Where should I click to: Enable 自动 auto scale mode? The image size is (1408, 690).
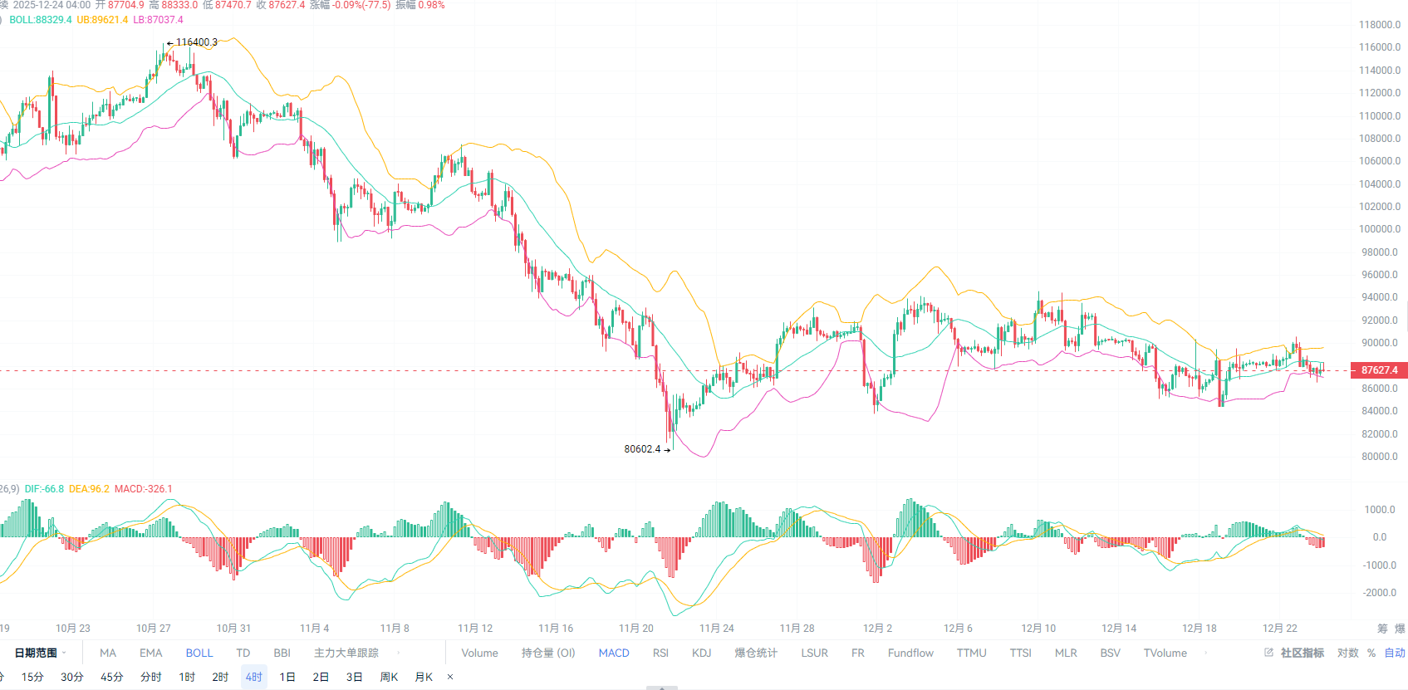coord(1394,653)
